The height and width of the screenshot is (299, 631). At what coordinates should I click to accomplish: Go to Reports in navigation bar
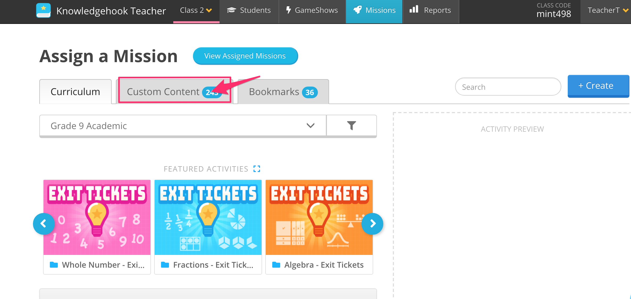coord(431,10)
